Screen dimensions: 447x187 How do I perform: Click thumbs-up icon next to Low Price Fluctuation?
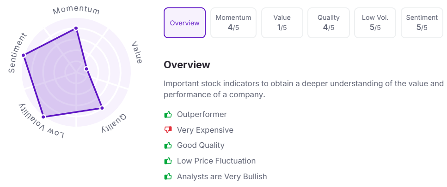click(168, 161)
